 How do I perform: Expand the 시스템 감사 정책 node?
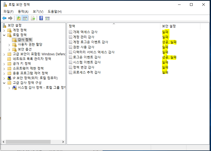click(x=9, y=88)
